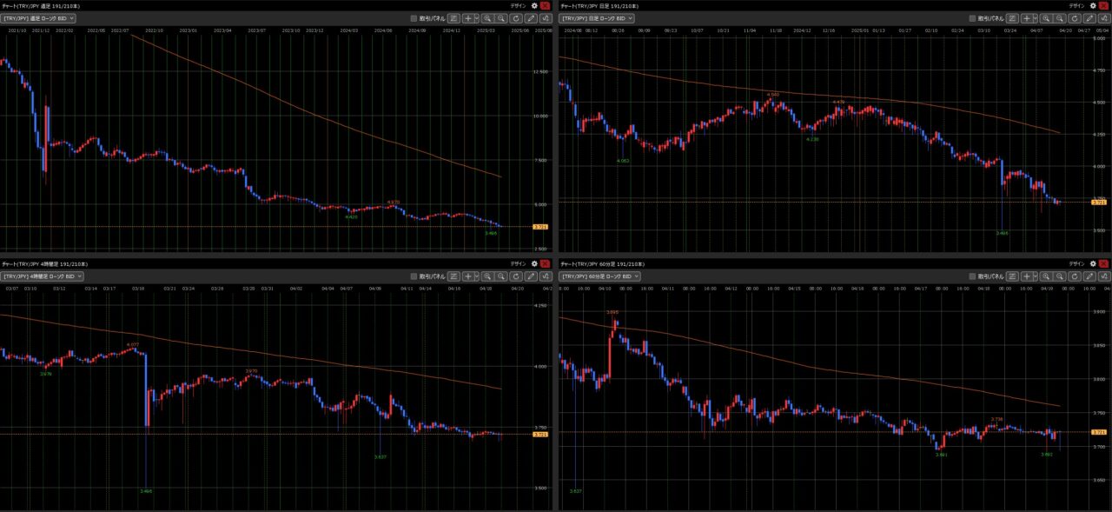Open the wave indicator icon in 60-minute (60分足) chart

1103,276
